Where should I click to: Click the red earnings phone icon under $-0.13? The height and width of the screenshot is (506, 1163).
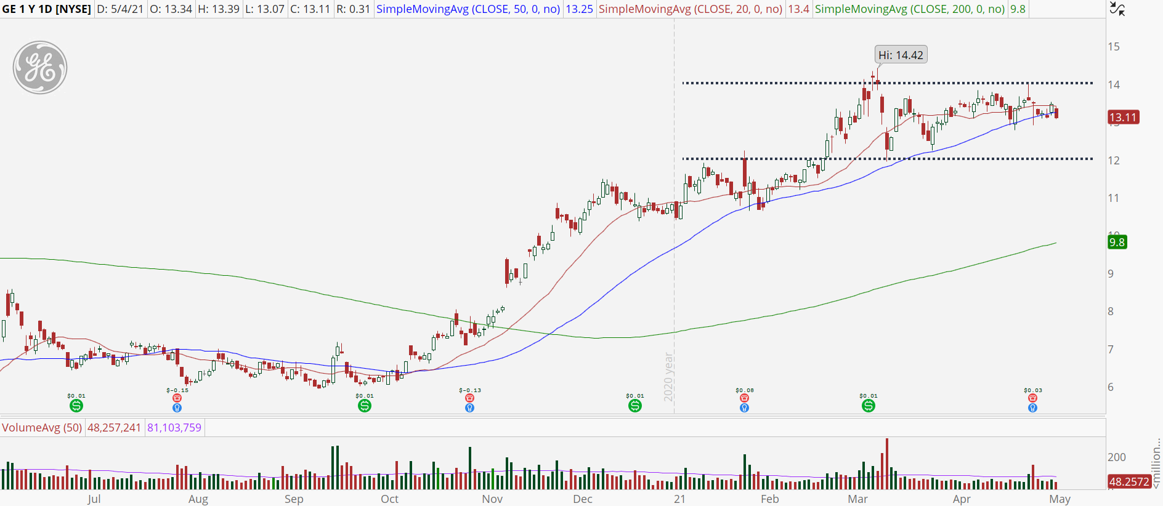click(470, 398)
